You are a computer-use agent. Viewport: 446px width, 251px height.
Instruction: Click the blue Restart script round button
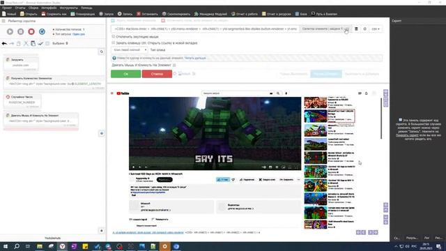[x=42, y=31]
